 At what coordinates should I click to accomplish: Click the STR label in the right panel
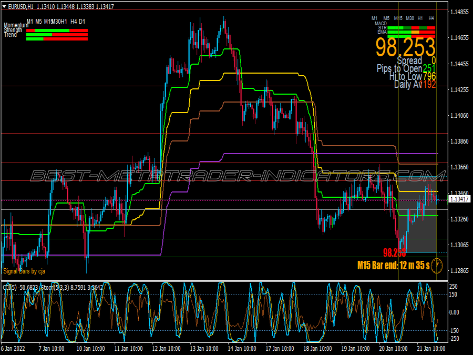[x=383, y=28]
